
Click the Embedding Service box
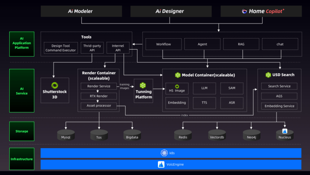[279, 106]
